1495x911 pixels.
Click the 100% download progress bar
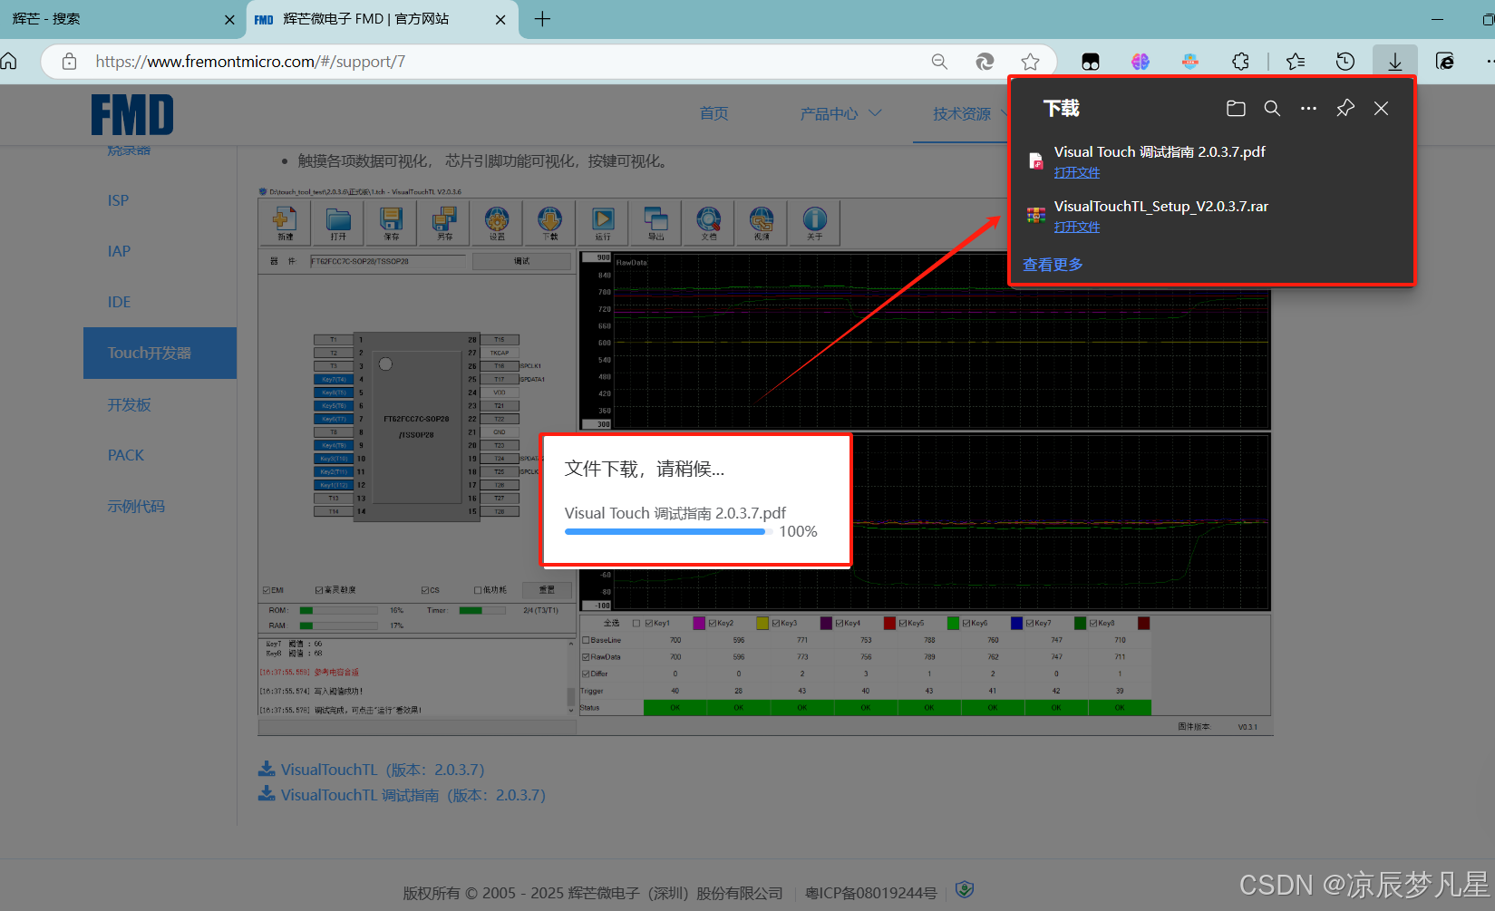click(669, 532)
